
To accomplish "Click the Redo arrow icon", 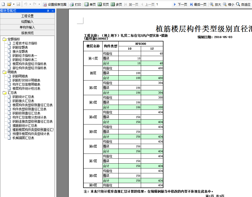I will (x=34, y=4).
